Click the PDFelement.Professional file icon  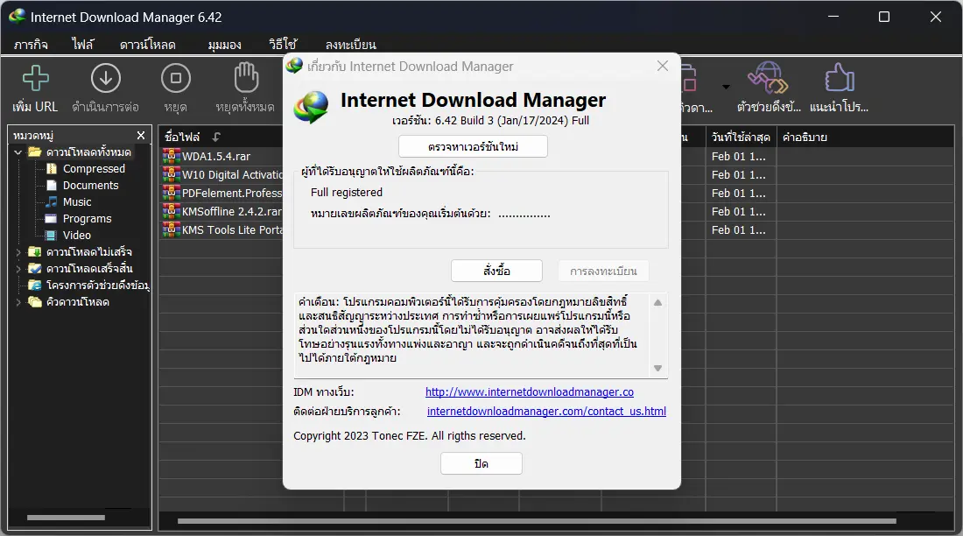[172, 193]
